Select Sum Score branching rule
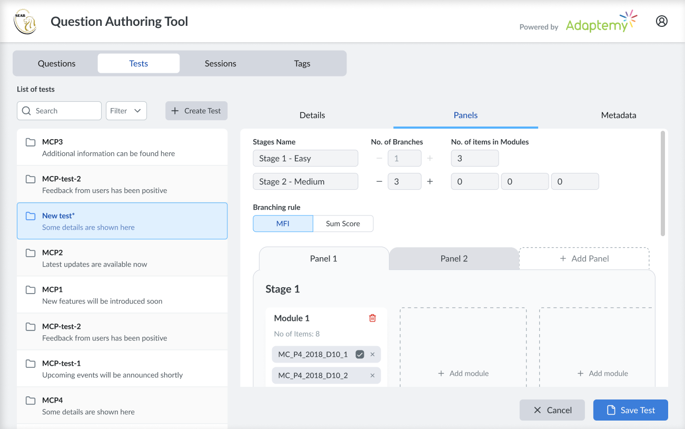Screen dimensions: 685x429 [x=343, y=223]
